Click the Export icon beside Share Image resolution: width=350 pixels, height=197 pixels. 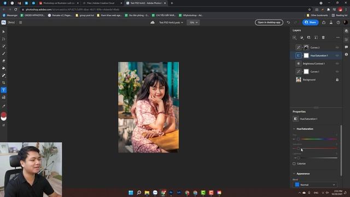tap(324, 22)
